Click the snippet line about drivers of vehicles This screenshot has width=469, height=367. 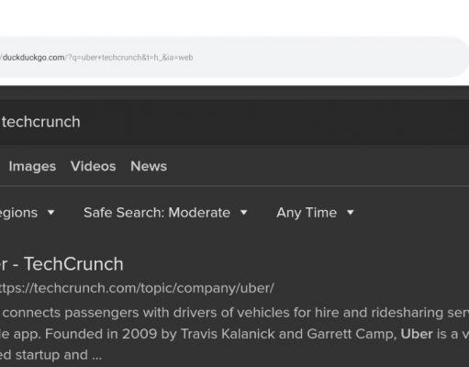point(234,313)
